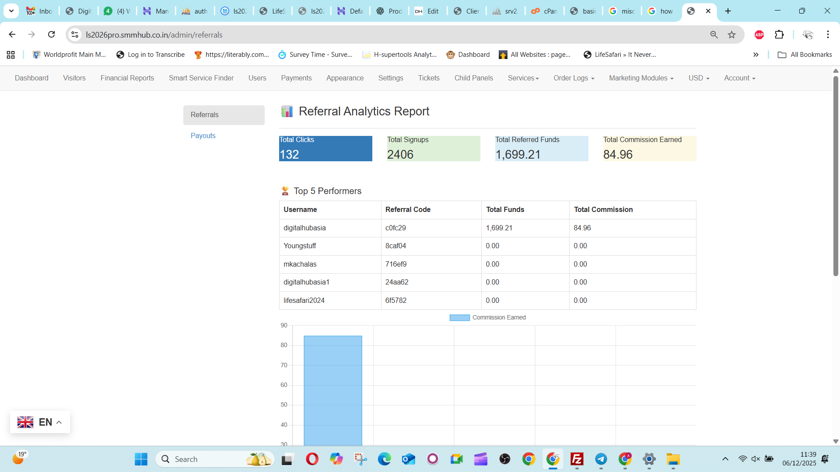
Task: Open the Payouts sidebar link
Action: click(203, 136)
